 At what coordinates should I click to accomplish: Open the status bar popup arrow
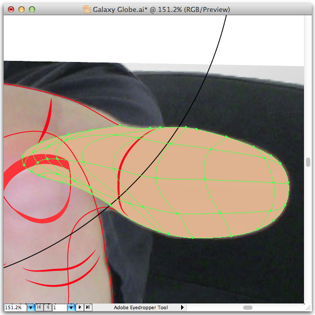click(182, 307)
